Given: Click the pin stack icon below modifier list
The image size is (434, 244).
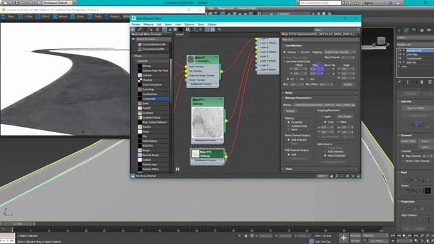Looking at the screenshot, I should pyautogui.click(x=399, y=82).
